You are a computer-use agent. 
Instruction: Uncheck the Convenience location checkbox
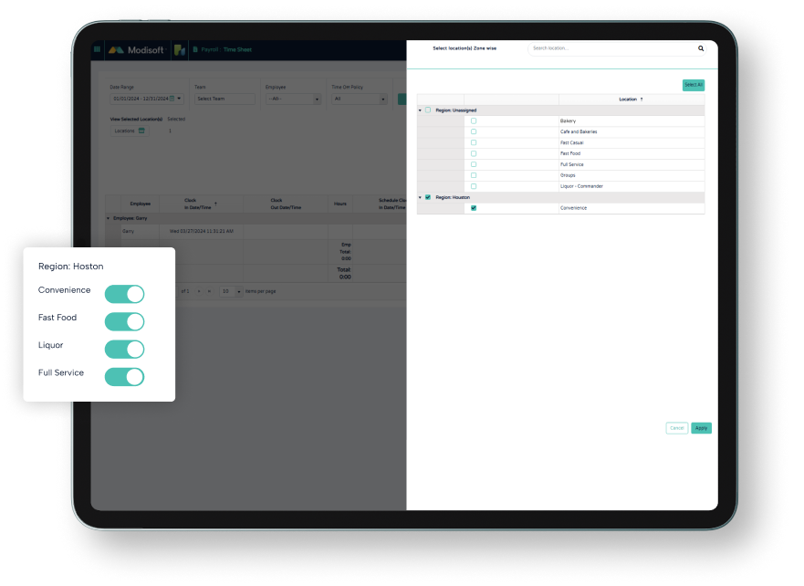tap(474, 208)
